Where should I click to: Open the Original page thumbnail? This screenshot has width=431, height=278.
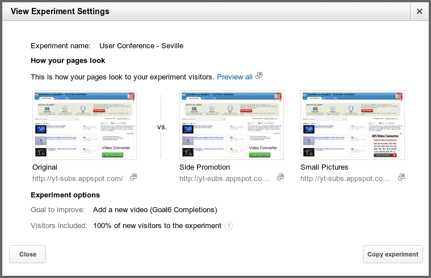tap(85, 125)
